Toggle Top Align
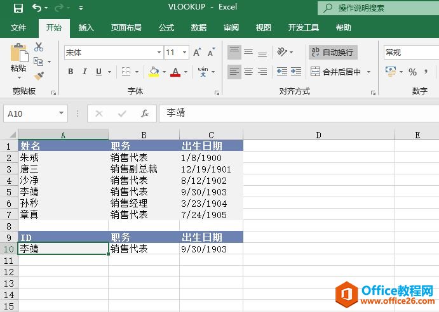 click(234, 52)
